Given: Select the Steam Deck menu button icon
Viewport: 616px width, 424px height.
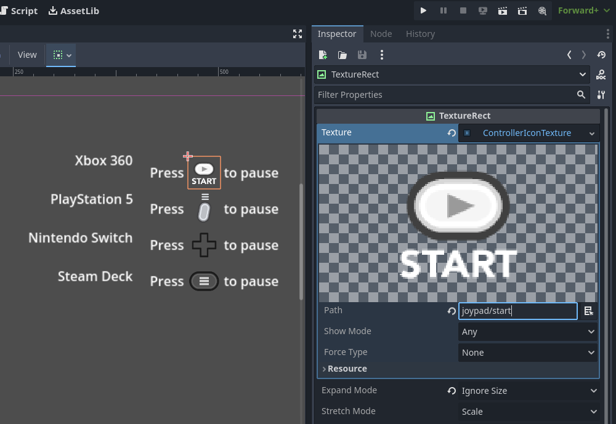Looking at the screenshot, I should click(204, 281).
